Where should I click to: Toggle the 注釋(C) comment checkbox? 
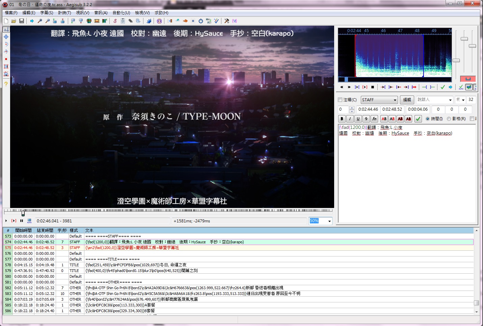340,100
